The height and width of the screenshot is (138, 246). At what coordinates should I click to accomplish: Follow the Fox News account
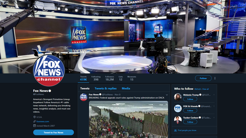[x=203, y=78]
